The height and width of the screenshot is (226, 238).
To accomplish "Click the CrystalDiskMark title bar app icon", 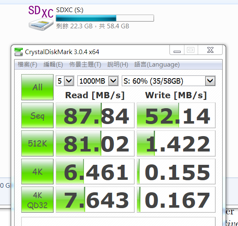I will coord(19,52).
